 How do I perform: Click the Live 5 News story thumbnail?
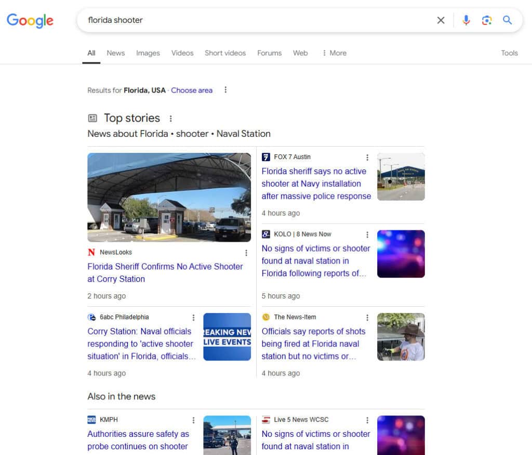tap(401, 435)
